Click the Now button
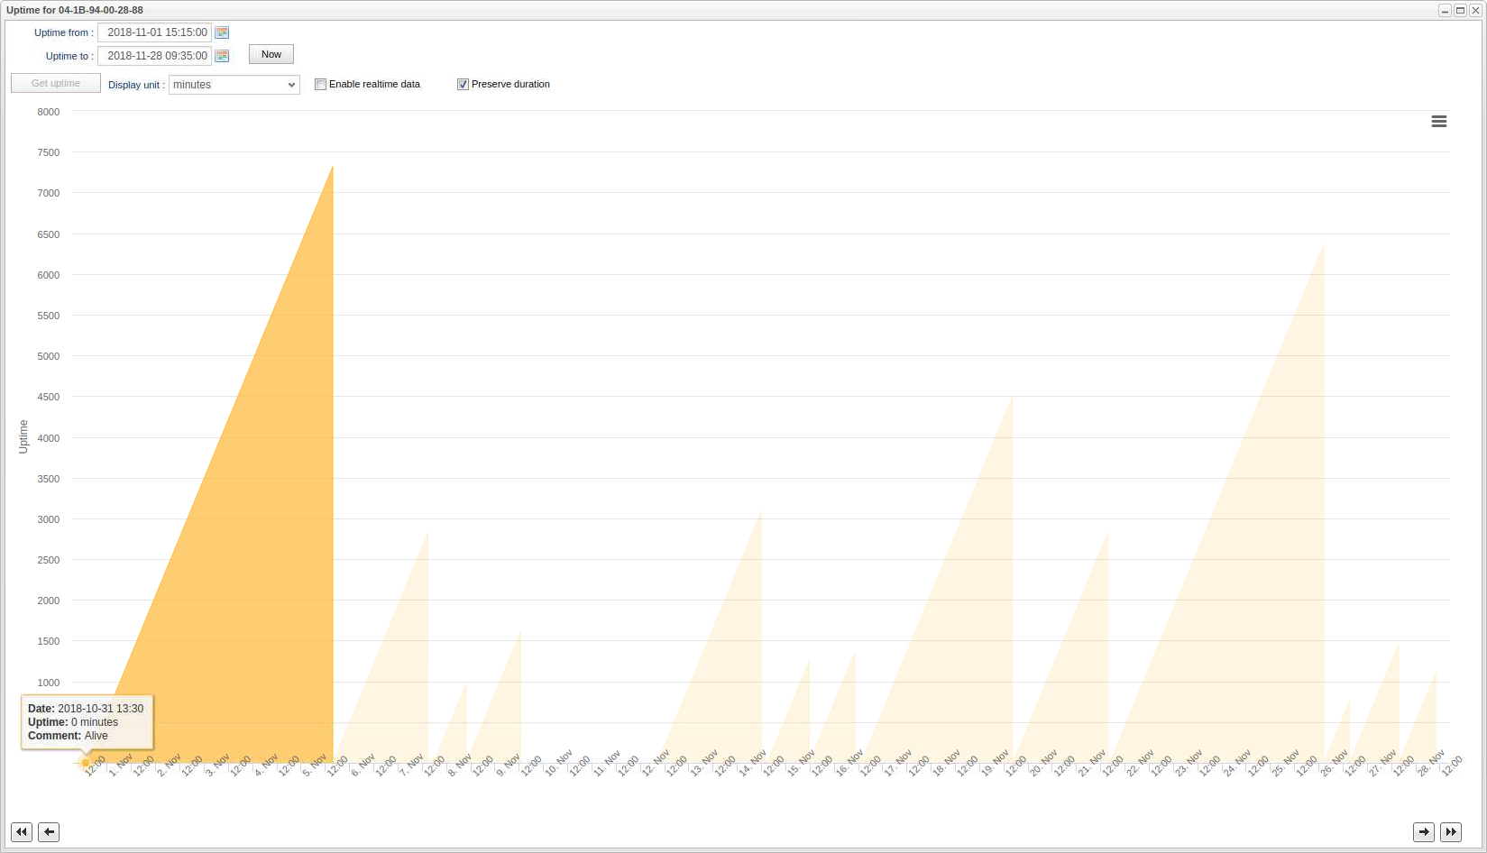This screenshot has height=853, width=1487. [x=271, y=55]
